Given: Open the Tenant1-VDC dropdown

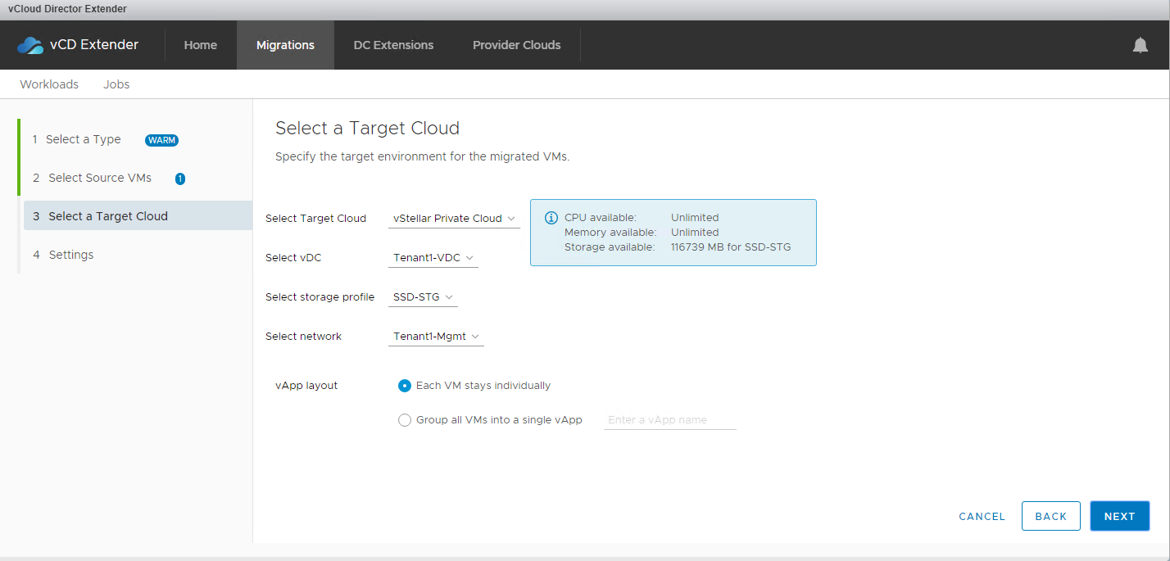Looking at the screenshot, I should pyautogui.click(x=433, y=258).
